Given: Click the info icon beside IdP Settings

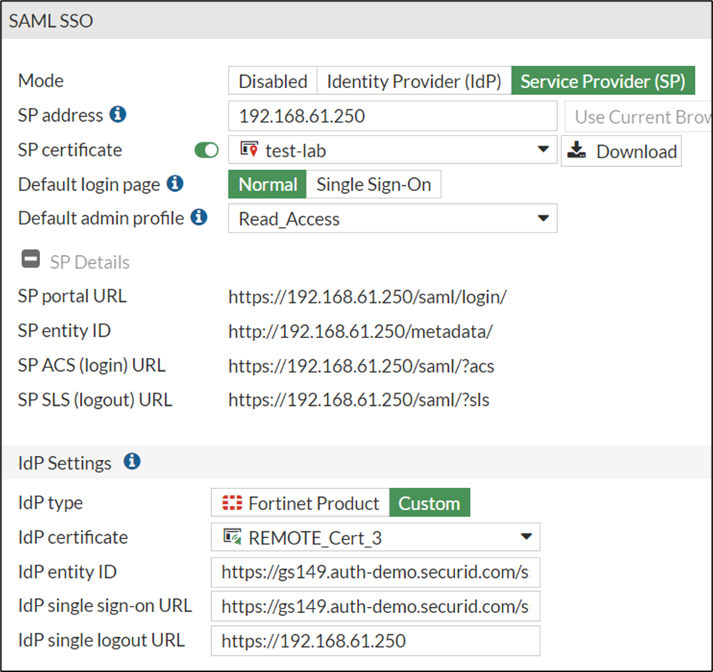Looking at the screenshot, I should [x=132, y=462].
